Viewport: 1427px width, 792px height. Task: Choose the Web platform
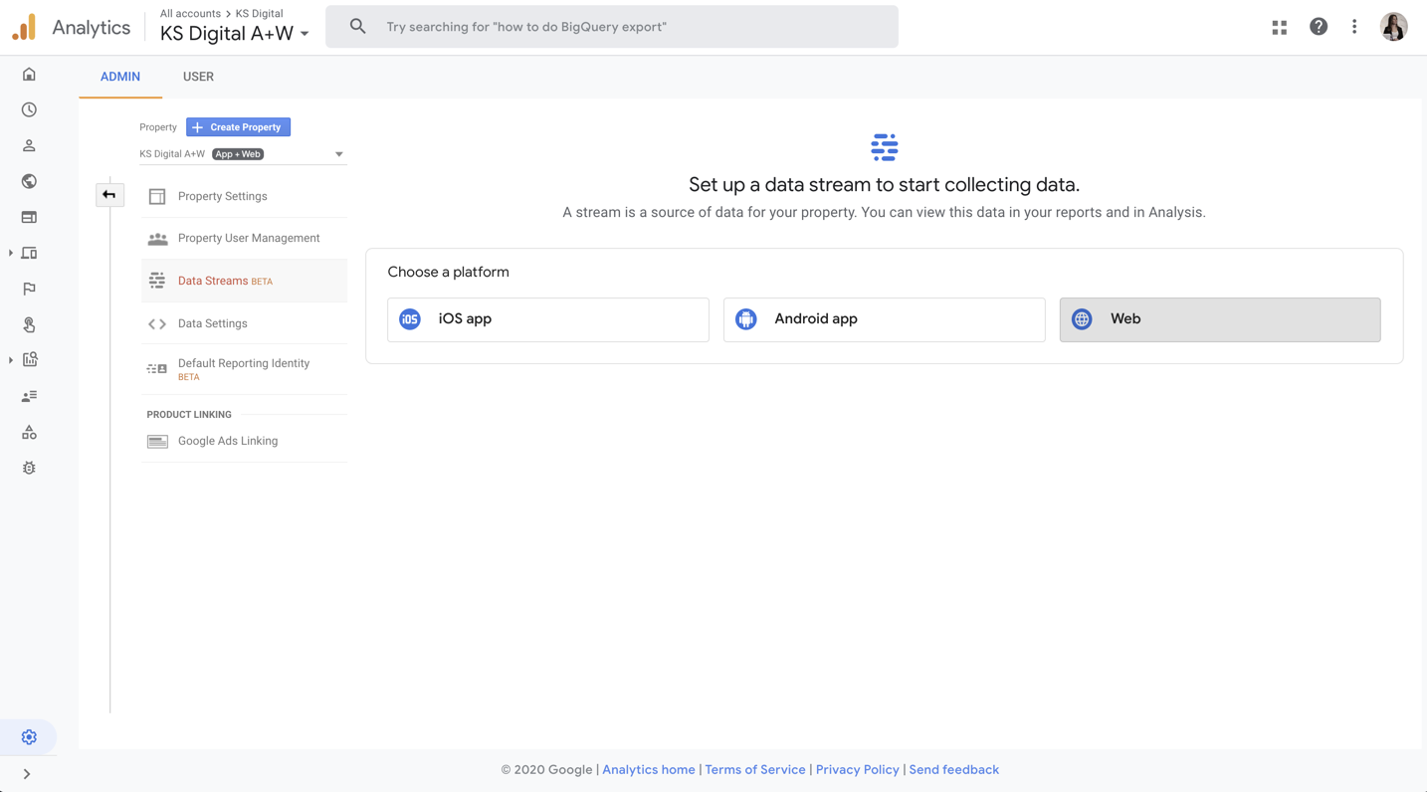coord(1220,319)
